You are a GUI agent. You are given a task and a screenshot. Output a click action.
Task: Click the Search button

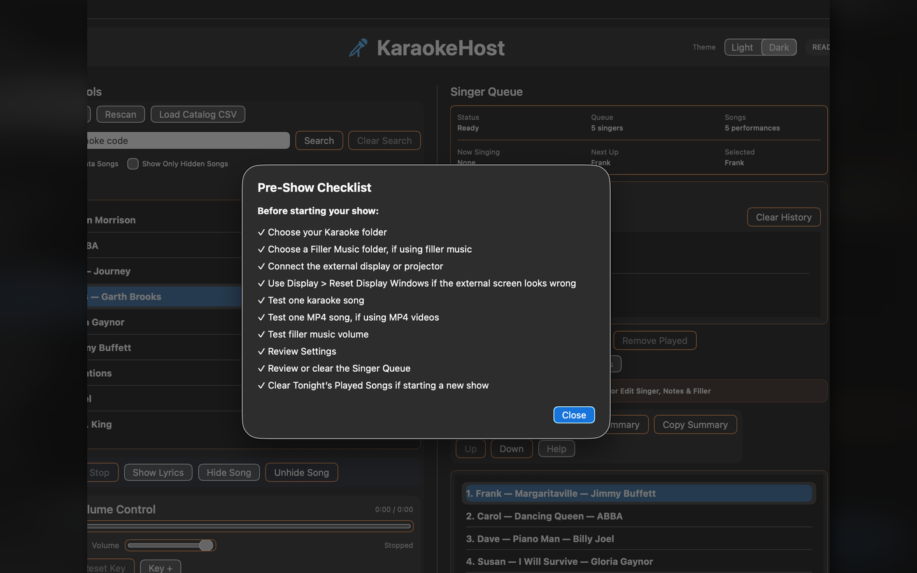[x=319, y=141]
